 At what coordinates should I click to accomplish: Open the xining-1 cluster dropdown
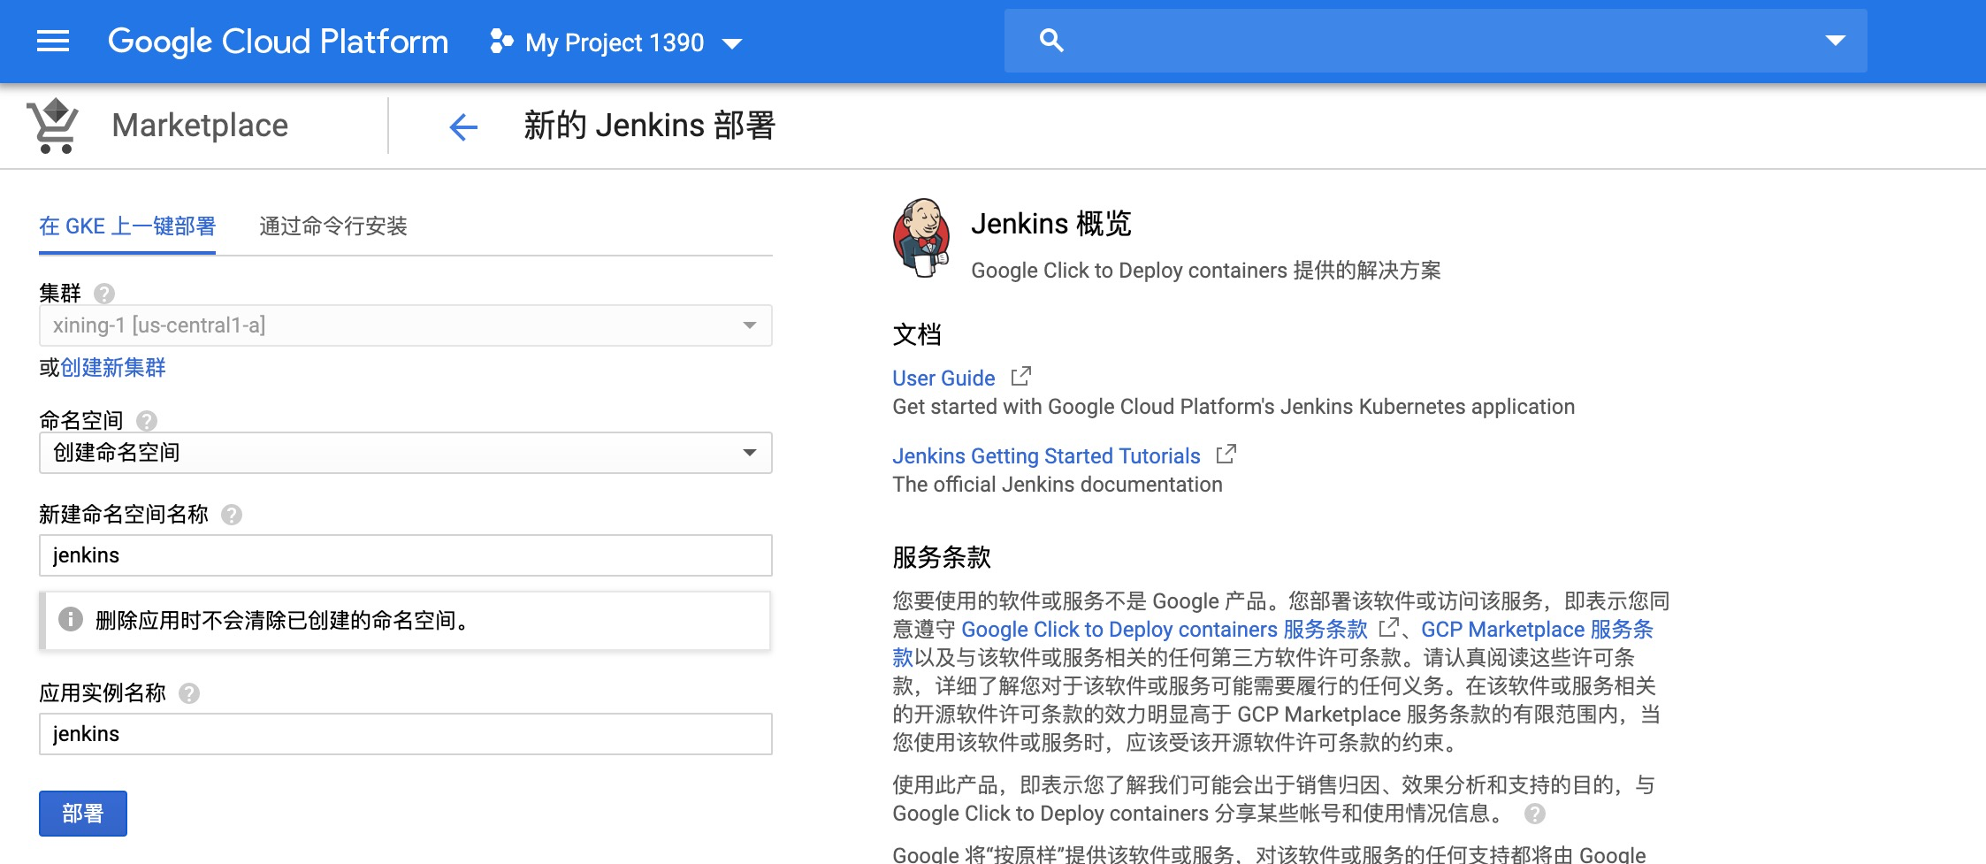406,325
